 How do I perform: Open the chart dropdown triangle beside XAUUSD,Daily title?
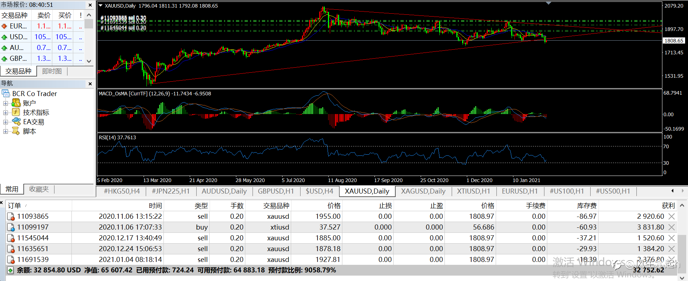pyautogui.click(x=101, y=6)
